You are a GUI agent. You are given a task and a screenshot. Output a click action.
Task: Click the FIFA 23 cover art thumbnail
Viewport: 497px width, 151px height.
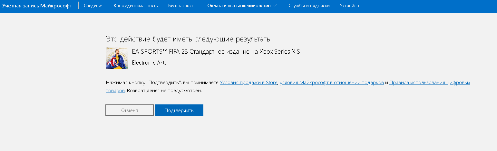[117, 58]
